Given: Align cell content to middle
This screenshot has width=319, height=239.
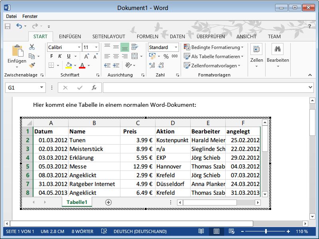Looking at the screenshot, I should (x=116, y=47).
